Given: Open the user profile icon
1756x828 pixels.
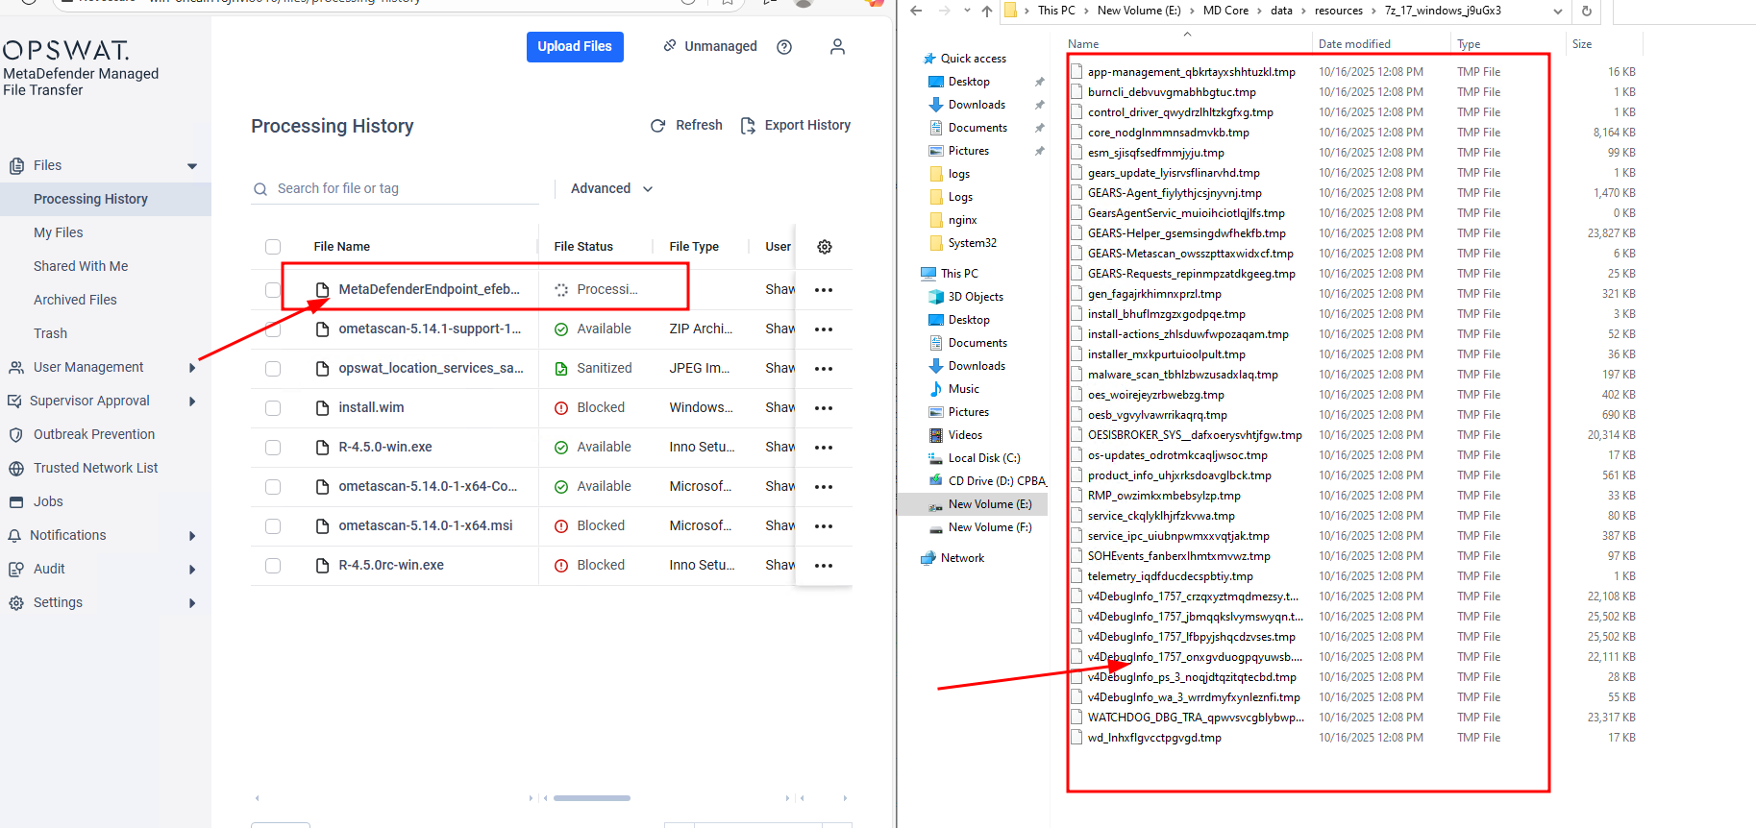Looking at the screenshot, I should 837,47.
